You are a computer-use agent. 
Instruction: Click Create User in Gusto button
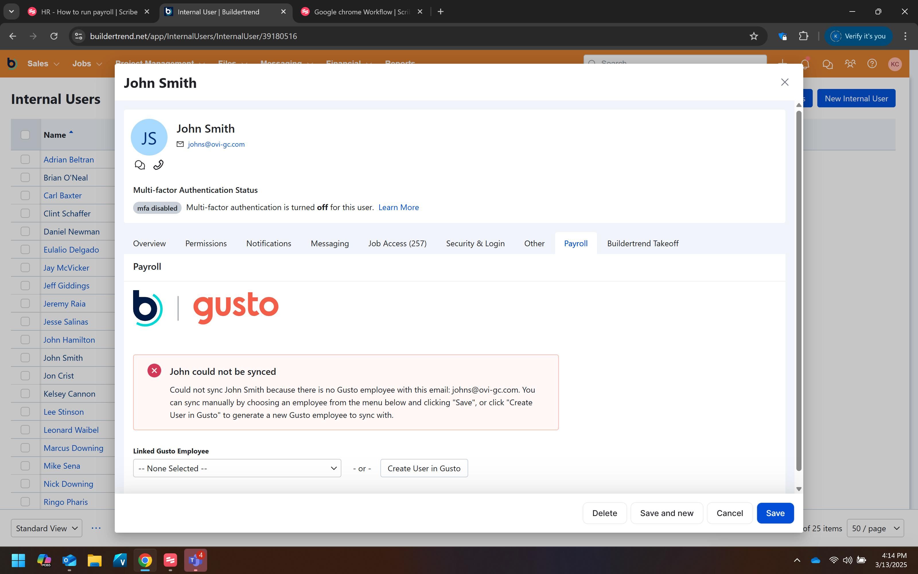coord(424,468)
